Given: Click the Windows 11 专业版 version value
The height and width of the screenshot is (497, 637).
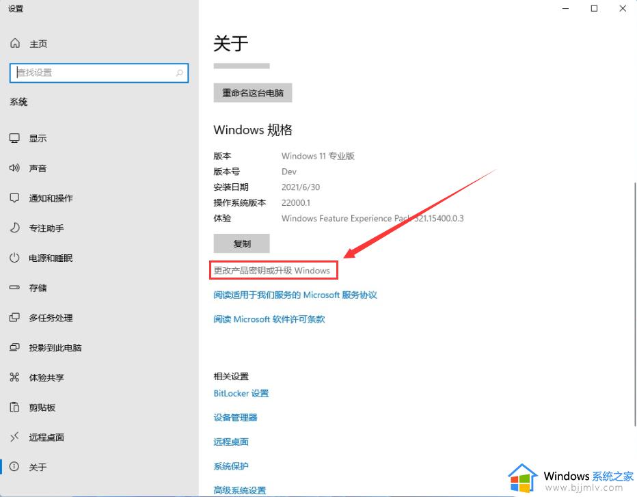Looking at the screenshot, I should point(318,156).
